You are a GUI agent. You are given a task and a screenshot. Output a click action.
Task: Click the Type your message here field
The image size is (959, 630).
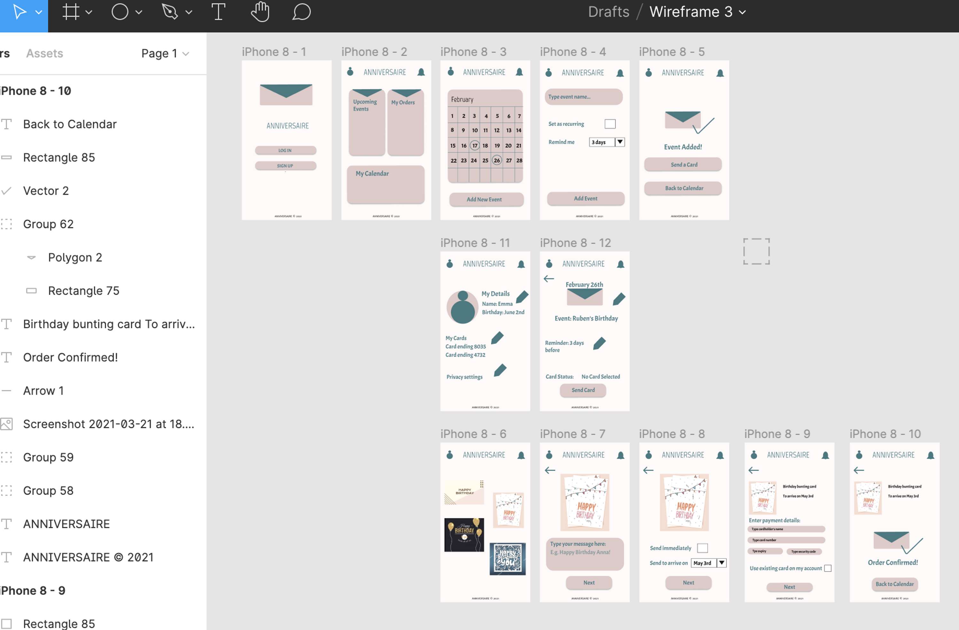tap(585, 554)
